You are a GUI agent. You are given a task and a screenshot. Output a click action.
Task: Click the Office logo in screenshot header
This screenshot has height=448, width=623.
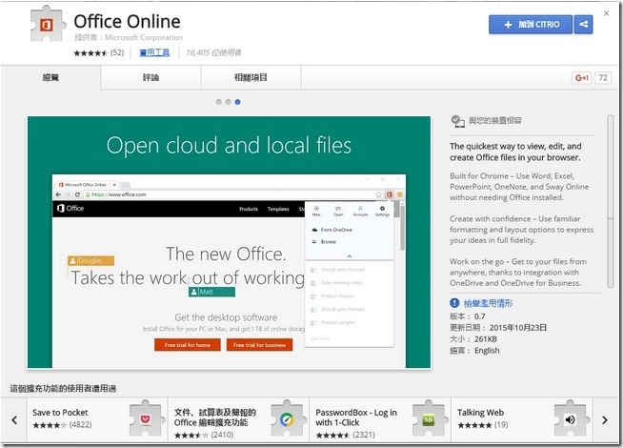pos(70,209)
